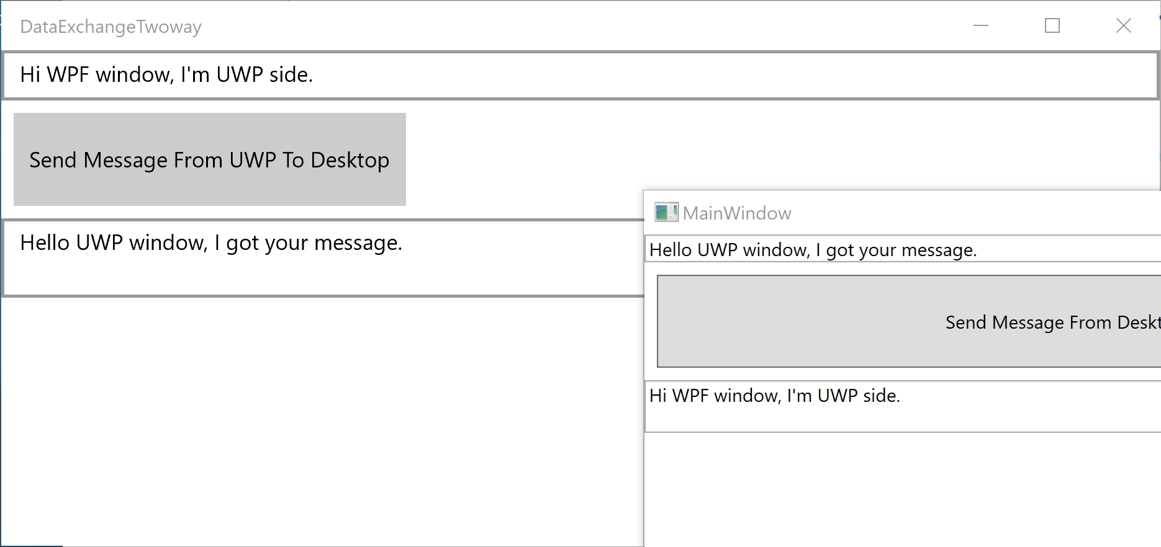Minimize the DataExchangeTwoway window

(x=981, y=26)
